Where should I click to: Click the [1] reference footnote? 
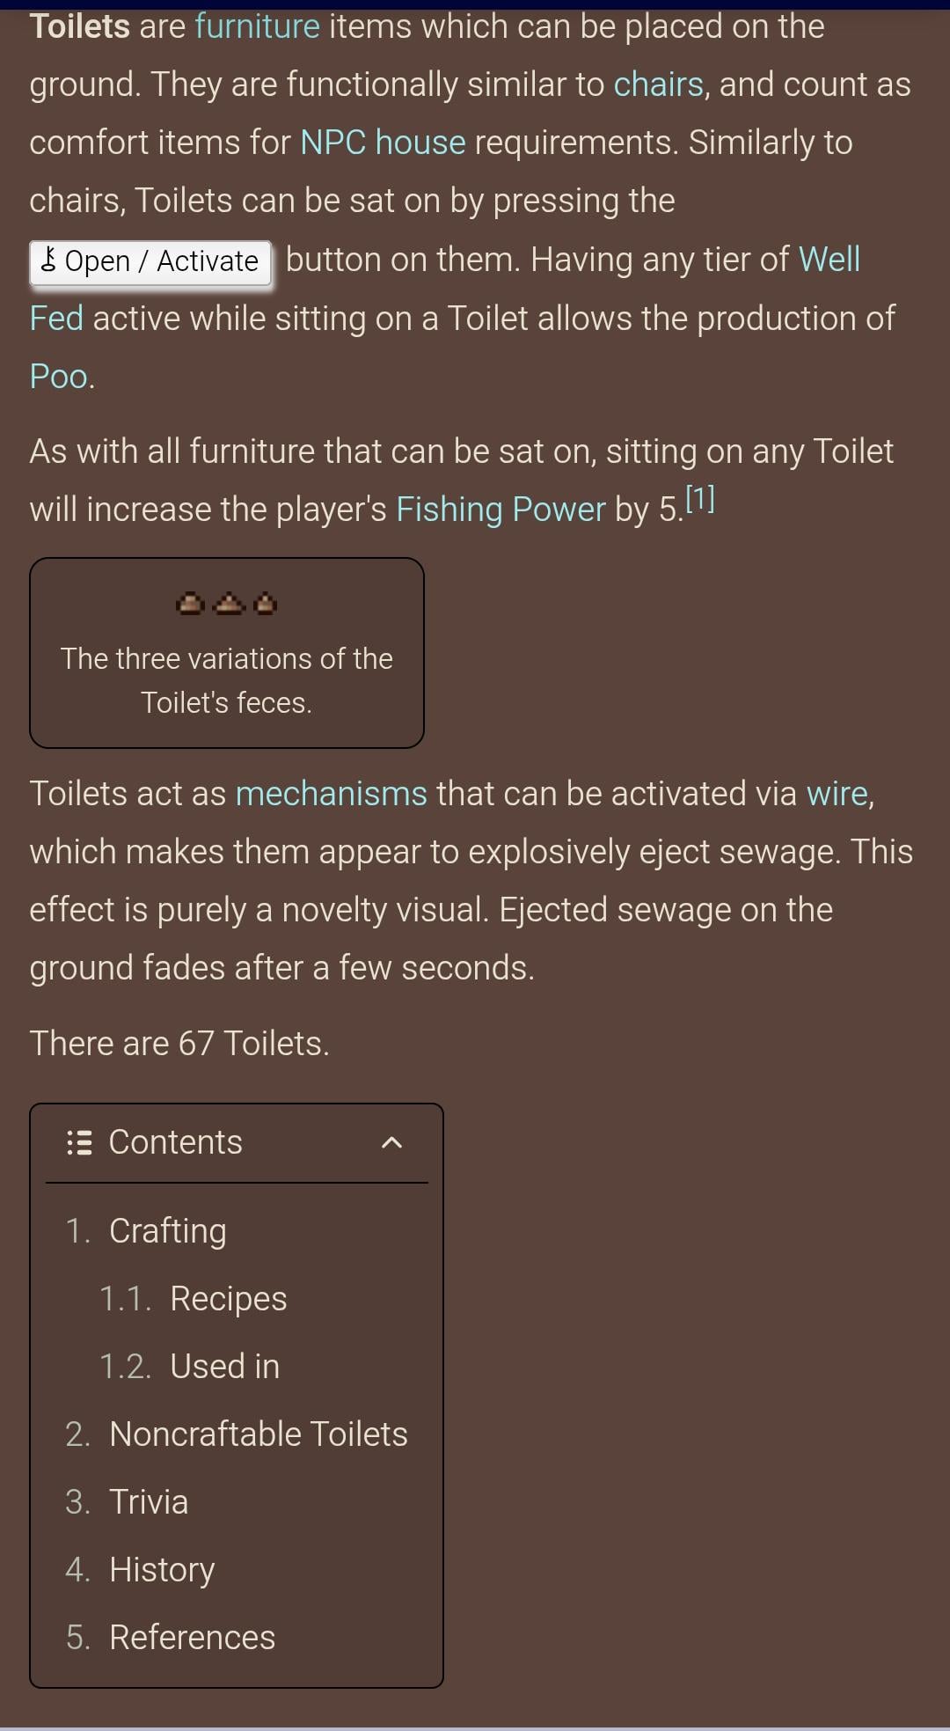(700, 500)
